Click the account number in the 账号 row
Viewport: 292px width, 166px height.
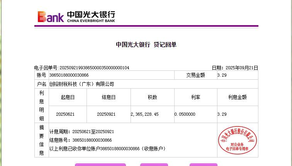[69, 75]
